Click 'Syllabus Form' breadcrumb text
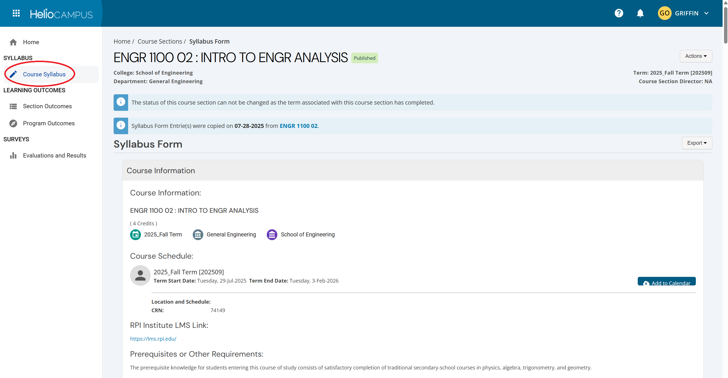 [x=209, y=41]
